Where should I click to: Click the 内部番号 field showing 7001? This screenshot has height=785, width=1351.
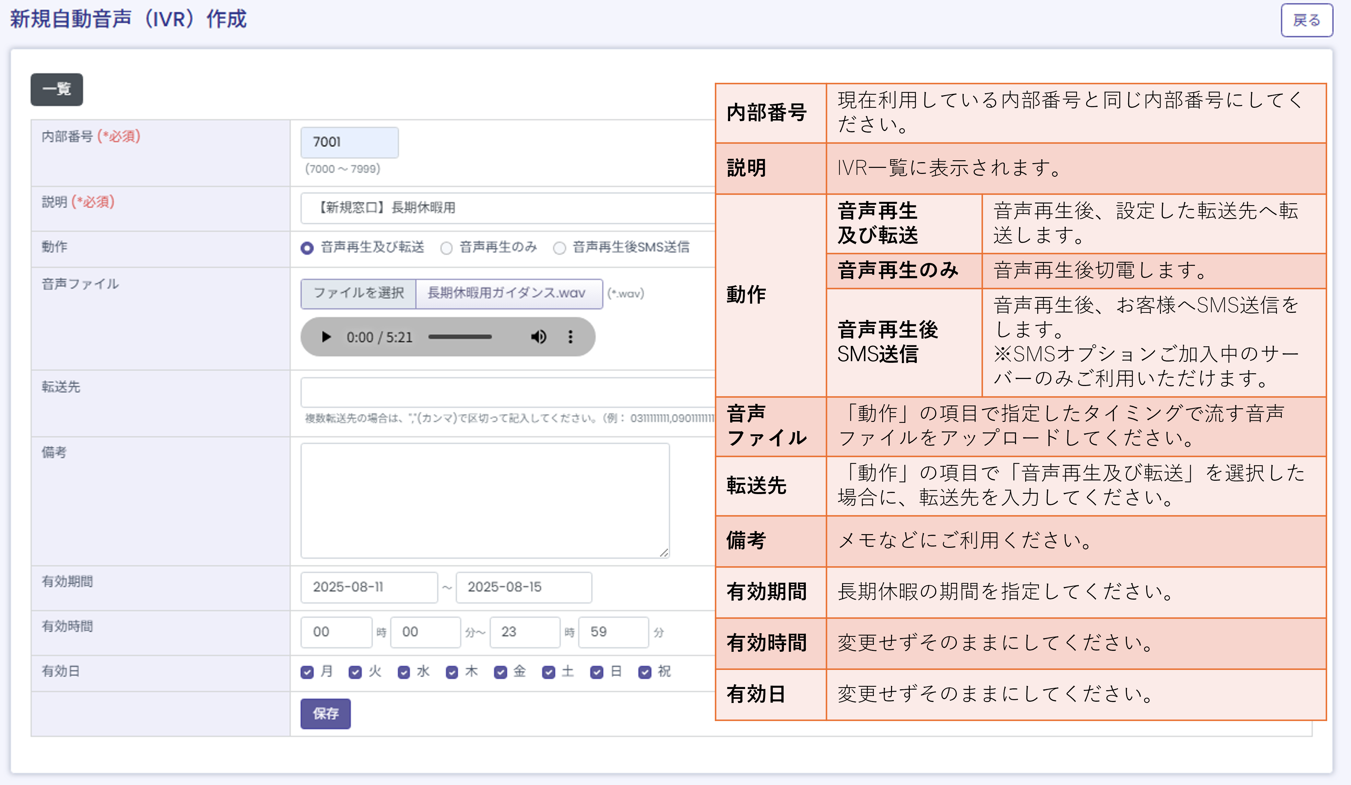(x=349, y=142)
